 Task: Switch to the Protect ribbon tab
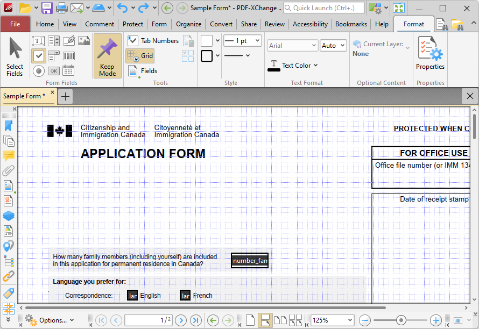click(133, 24)
